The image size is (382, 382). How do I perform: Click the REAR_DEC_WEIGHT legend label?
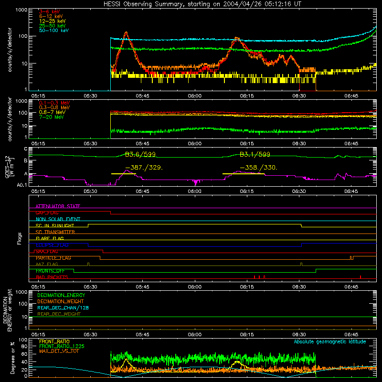click(x=59, y=314)
